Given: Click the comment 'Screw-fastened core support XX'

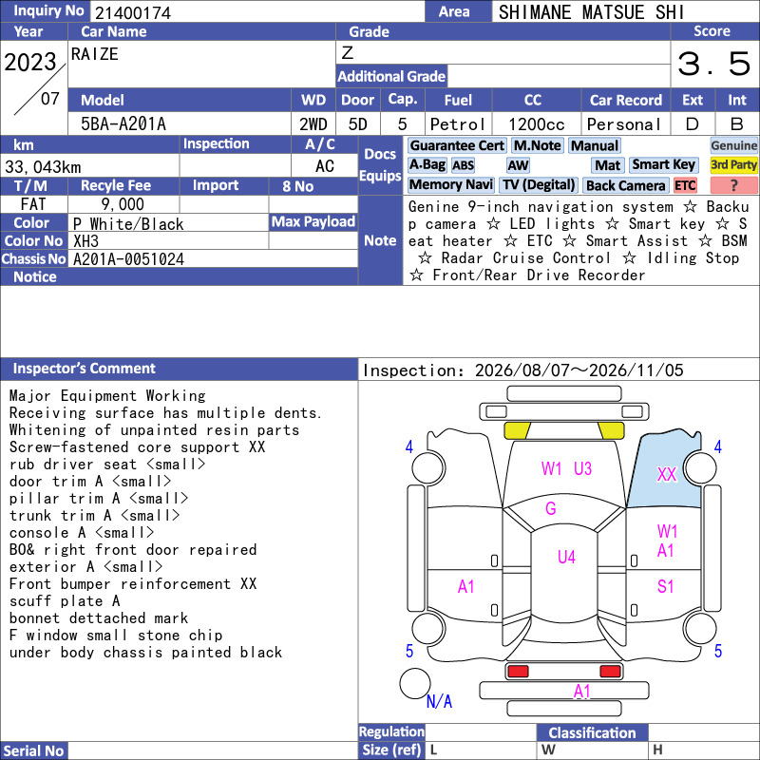Looking at the screenshot, I should click(137, 446).
